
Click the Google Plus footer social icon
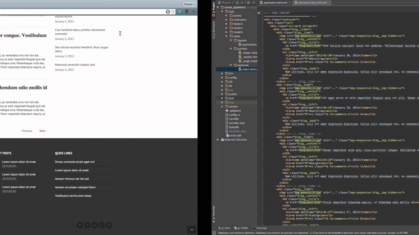click(102, 225)
